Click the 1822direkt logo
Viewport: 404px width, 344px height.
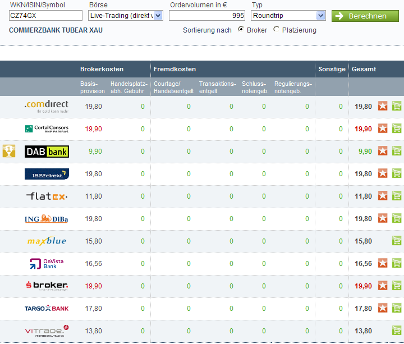tap(47, 174)
